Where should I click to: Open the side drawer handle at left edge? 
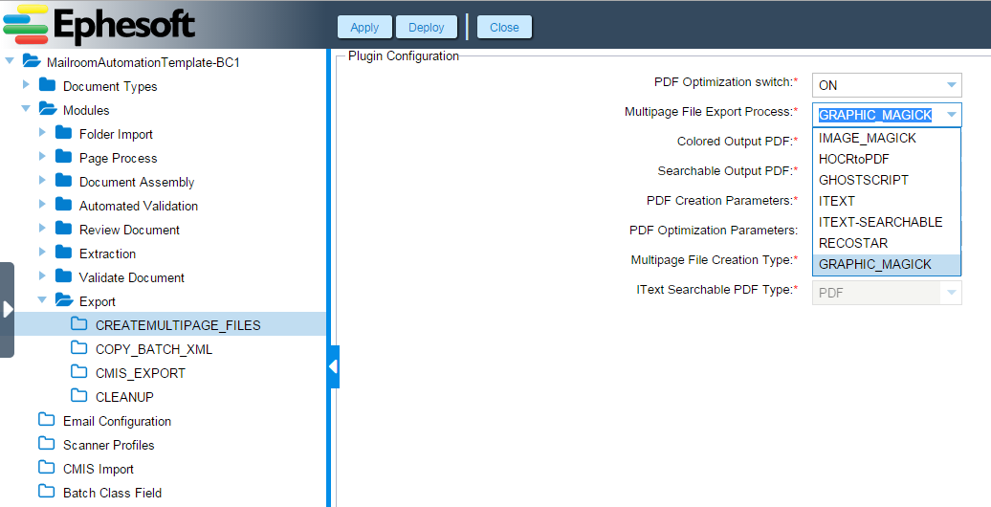pyautogui.click(x=7, y=310)
